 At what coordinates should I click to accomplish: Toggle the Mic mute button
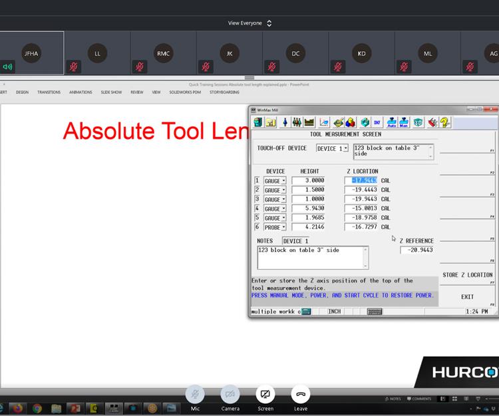195,394
